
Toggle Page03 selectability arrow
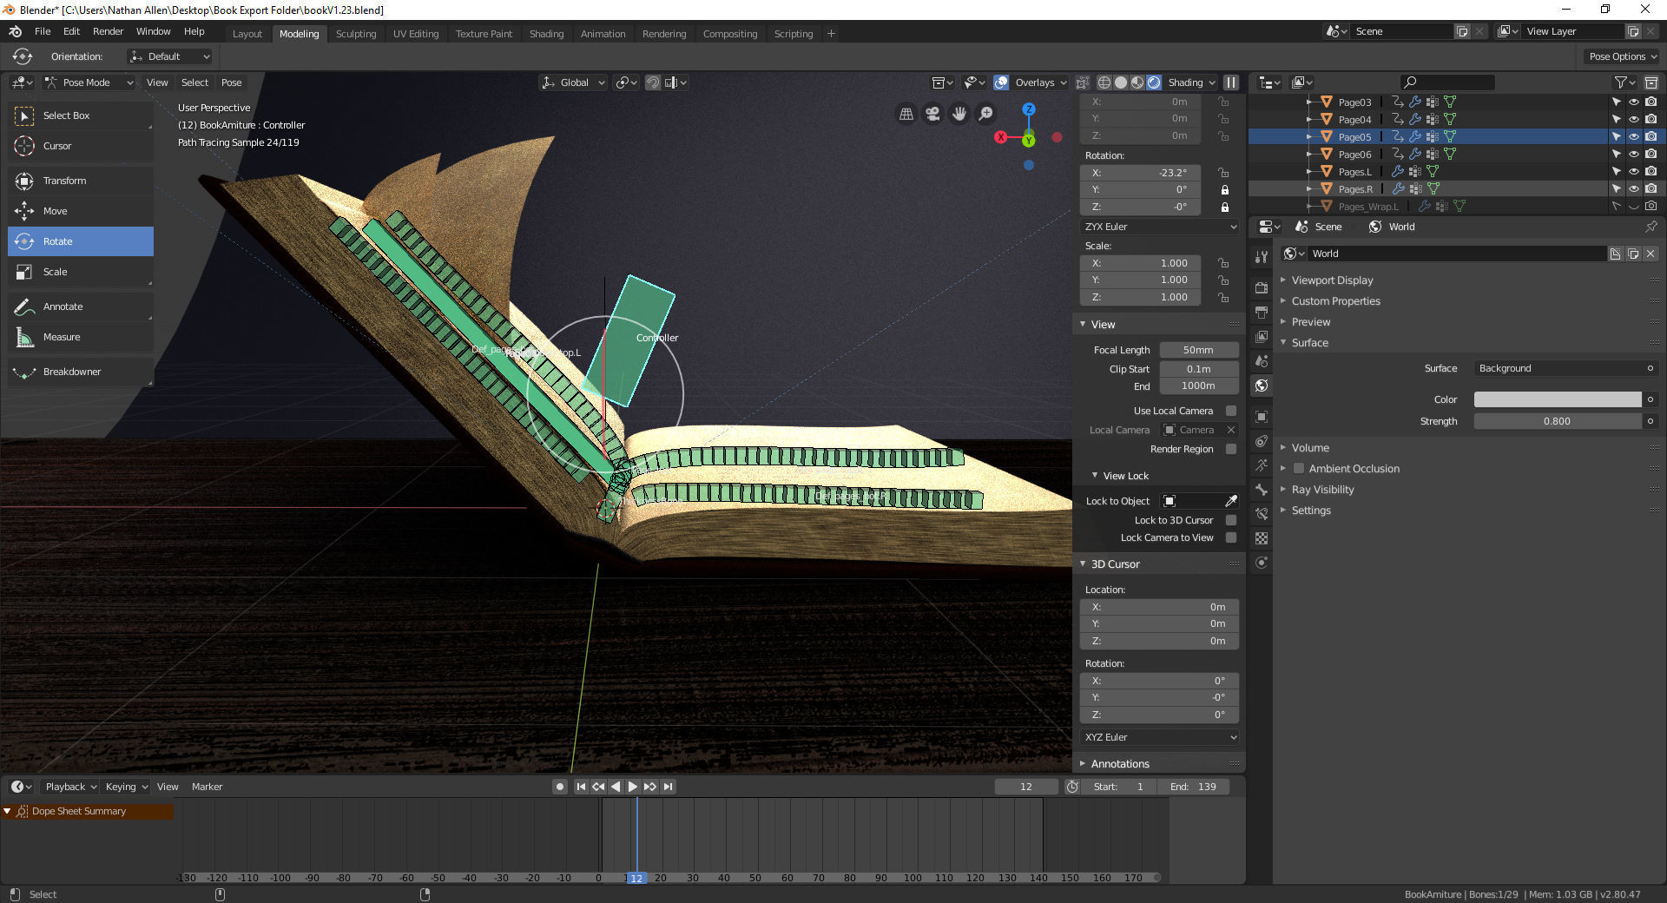1616,102
